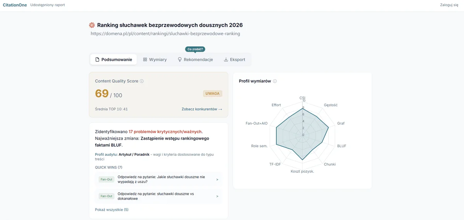Click the Chunki axis label on radar chart

pos(330,164)
